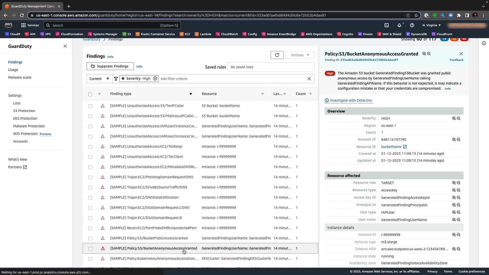
Task: Select the S3/TorIPCaller finding checkbox
Action: tap(90, 106)
